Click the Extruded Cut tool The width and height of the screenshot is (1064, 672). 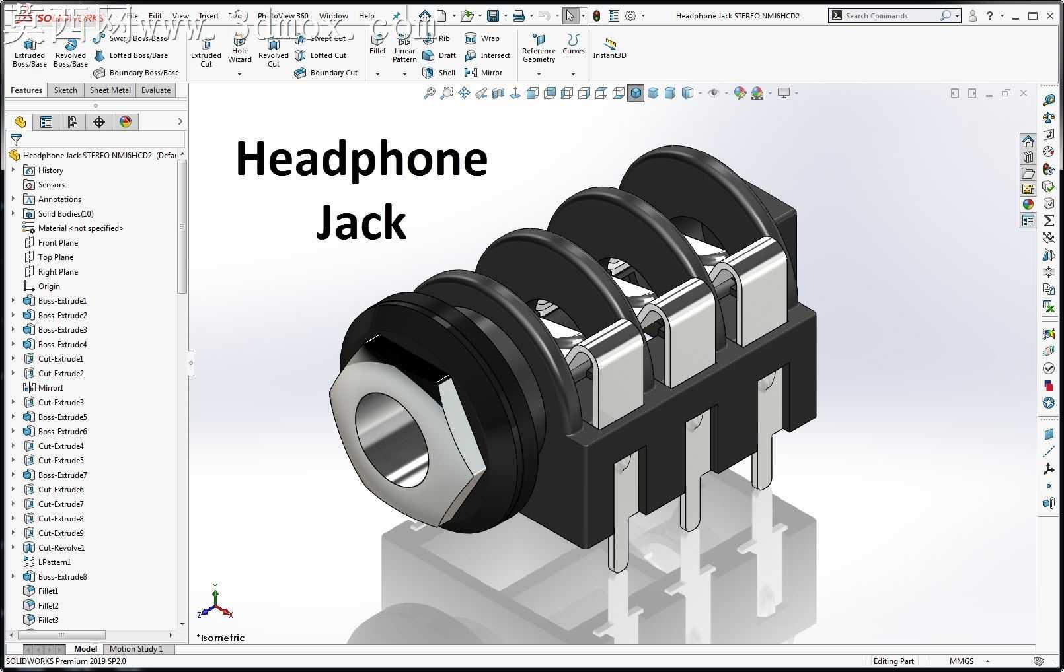coord(206,53)
